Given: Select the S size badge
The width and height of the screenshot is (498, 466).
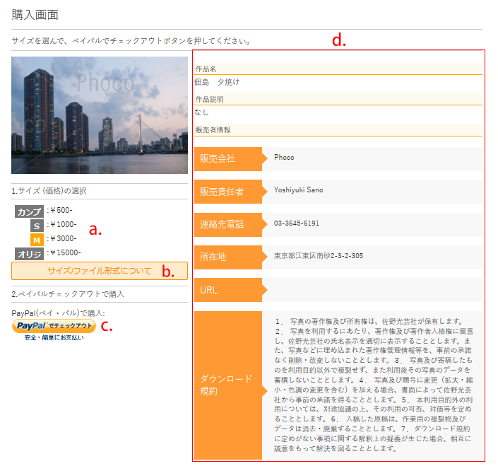Looking at the screenshot, I should click(x=36, y=225).
